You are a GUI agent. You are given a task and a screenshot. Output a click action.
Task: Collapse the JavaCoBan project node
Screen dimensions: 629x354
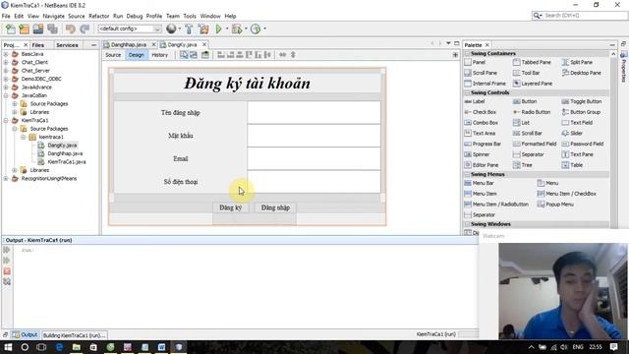tap(6, 95)
